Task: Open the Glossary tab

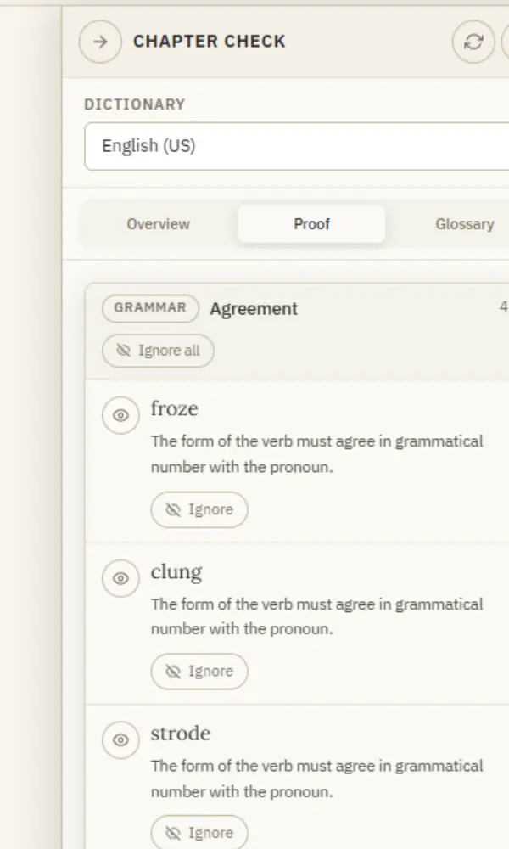Action: 465,223
